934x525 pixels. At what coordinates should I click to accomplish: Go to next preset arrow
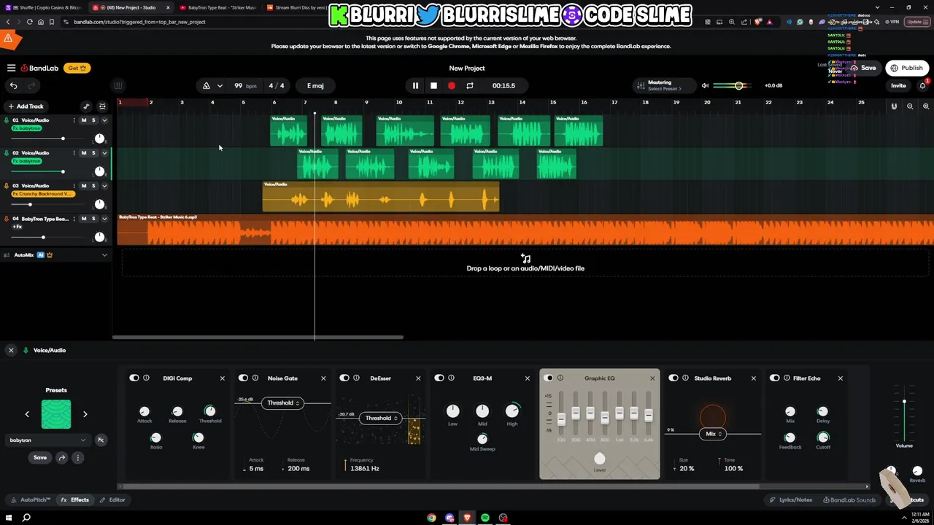[85, 414]
